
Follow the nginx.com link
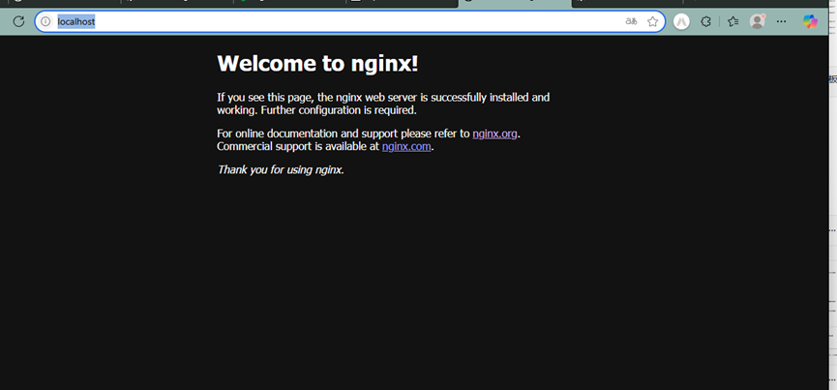point(406,147)
